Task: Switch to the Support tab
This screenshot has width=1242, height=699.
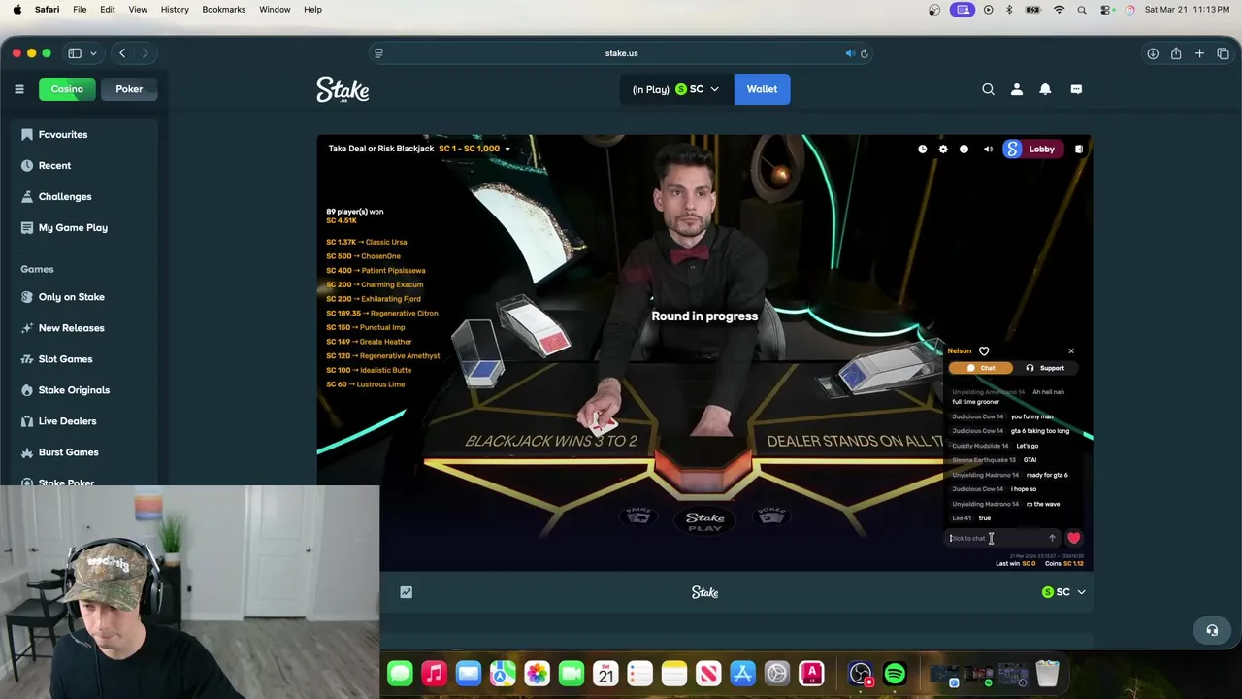Action: coord(1045,368)
